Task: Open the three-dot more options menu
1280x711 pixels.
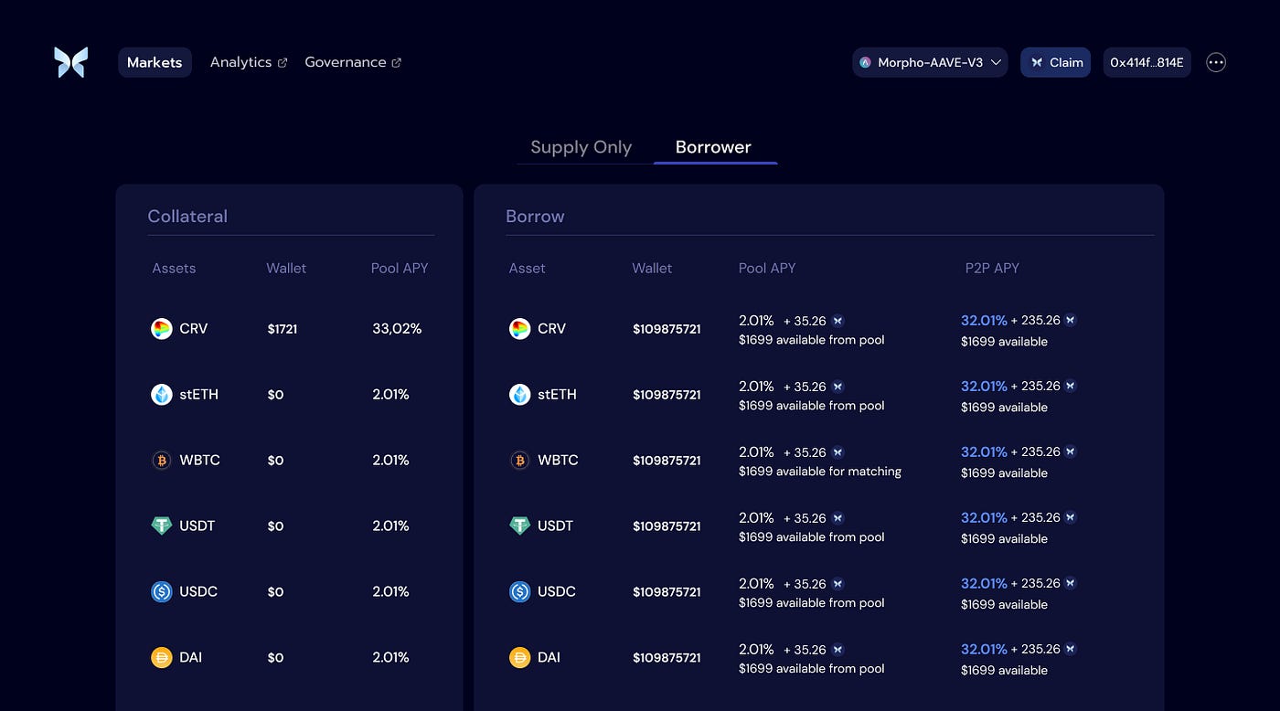Action: click(1216, 62)
